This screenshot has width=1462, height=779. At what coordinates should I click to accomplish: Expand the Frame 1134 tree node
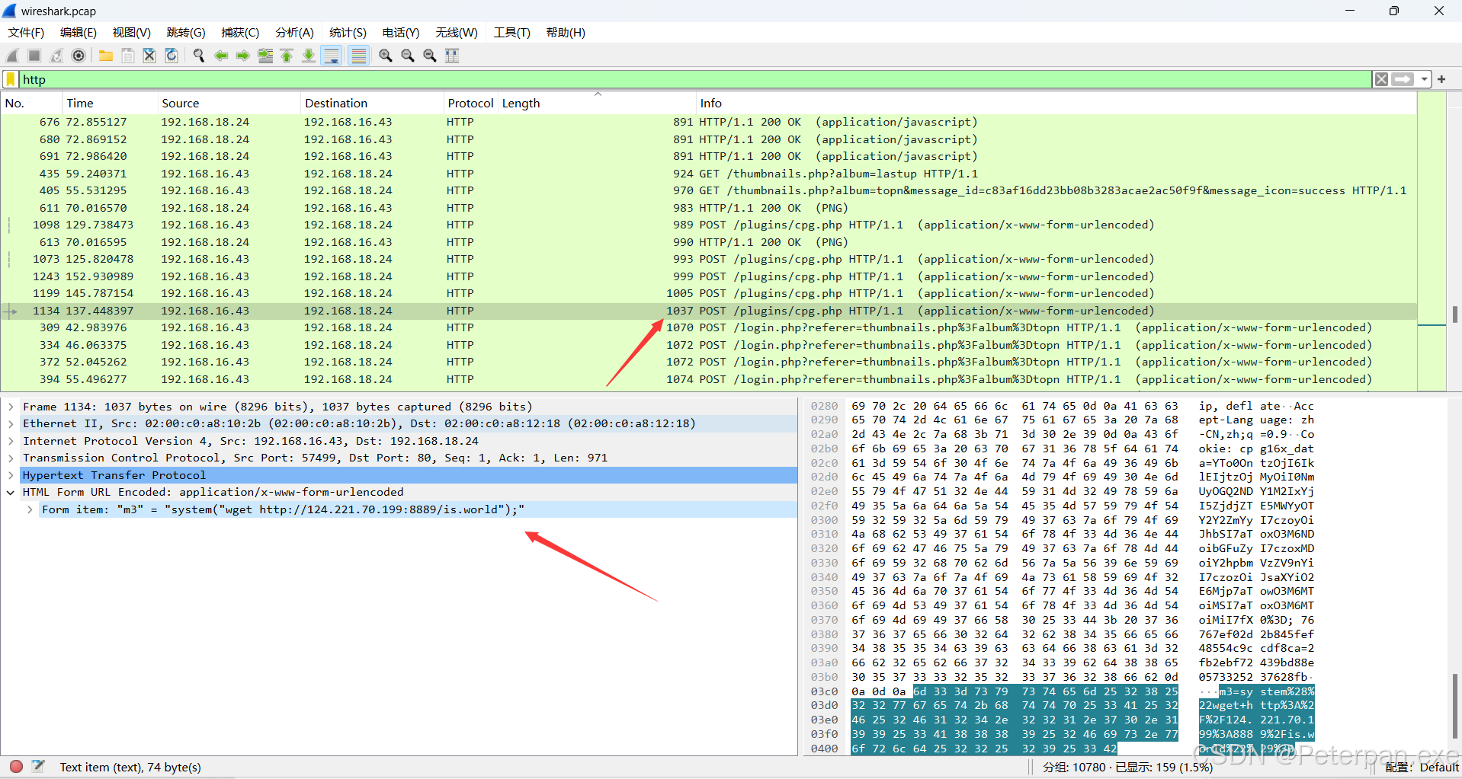[x=11, y=407]
